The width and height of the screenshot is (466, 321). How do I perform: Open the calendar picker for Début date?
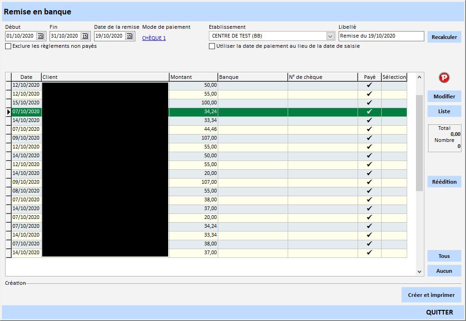40,36
